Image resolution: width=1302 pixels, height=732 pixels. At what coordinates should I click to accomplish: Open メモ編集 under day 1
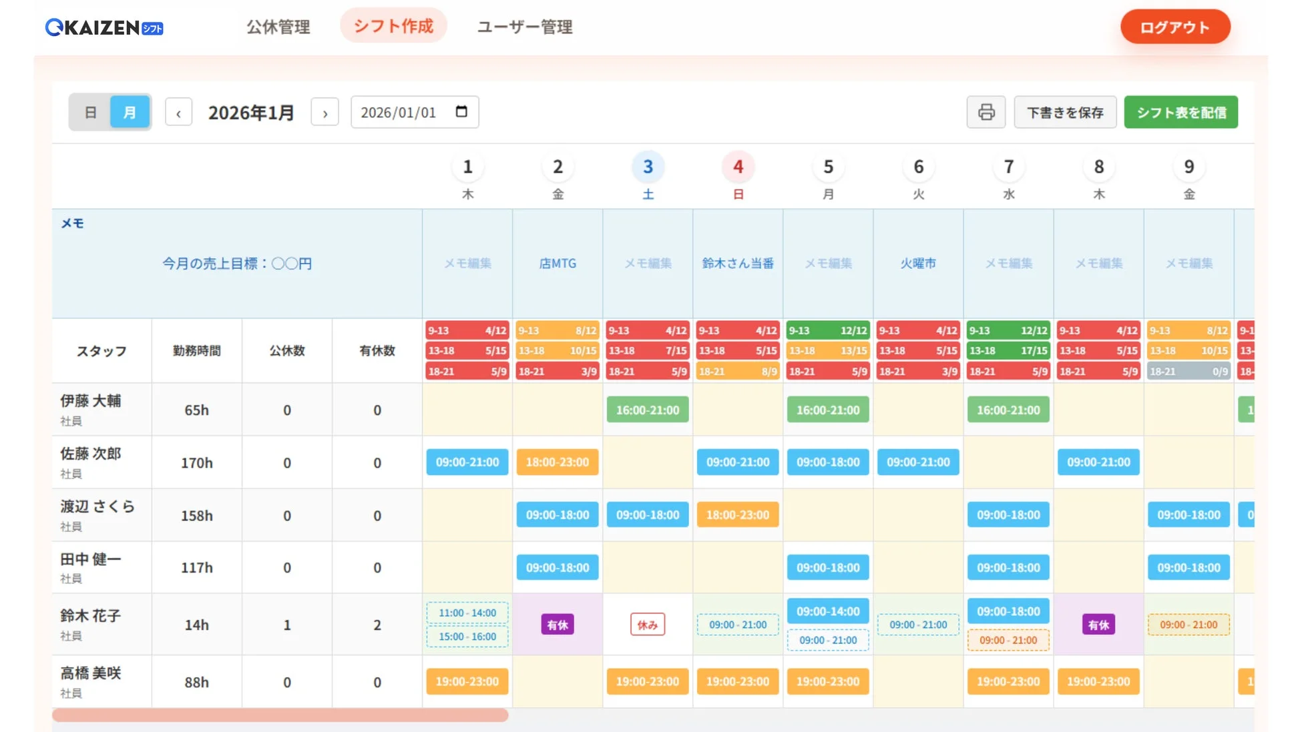tap(467, 263)
